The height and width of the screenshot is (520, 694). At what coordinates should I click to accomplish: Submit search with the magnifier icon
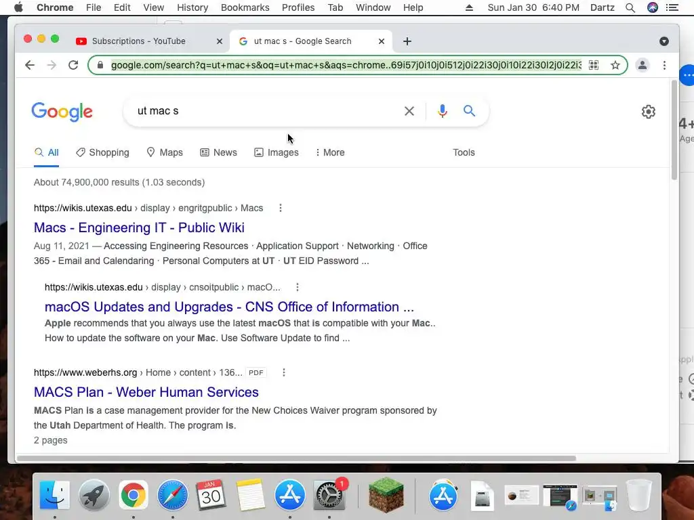[469, 110]
